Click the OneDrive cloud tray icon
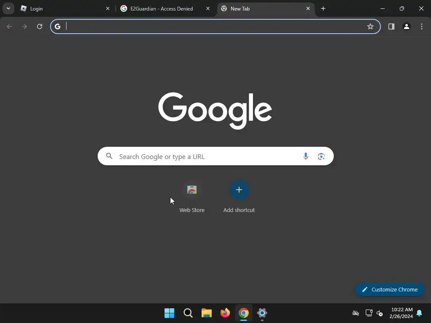This screenshot has height=323, width=431. [356, 313]
